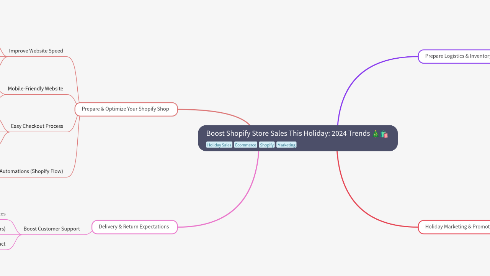The image size is (490, 276).
Task: Select Mobile-Friendly Website node
Action: tap(36, 89)
